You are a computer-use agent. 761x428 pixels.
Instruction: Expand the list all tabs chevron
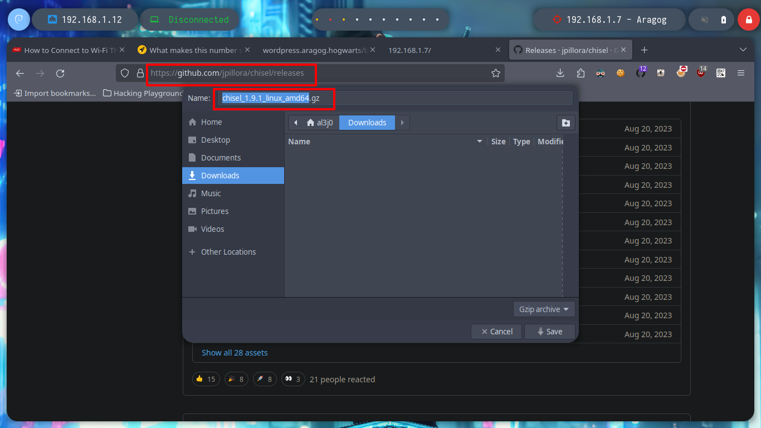(743, 50)
